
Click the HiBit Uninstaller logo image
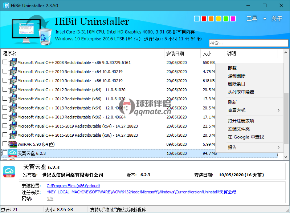[30, 32]
